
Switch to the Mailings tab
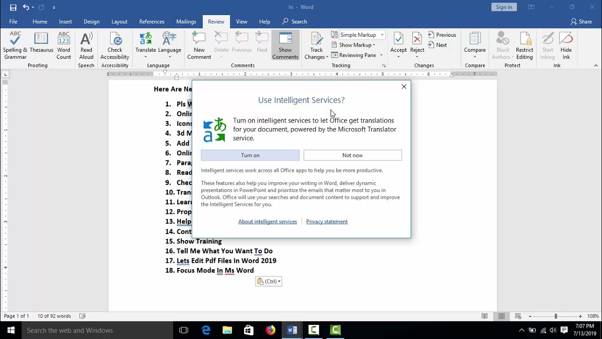(x=186, y=22)
